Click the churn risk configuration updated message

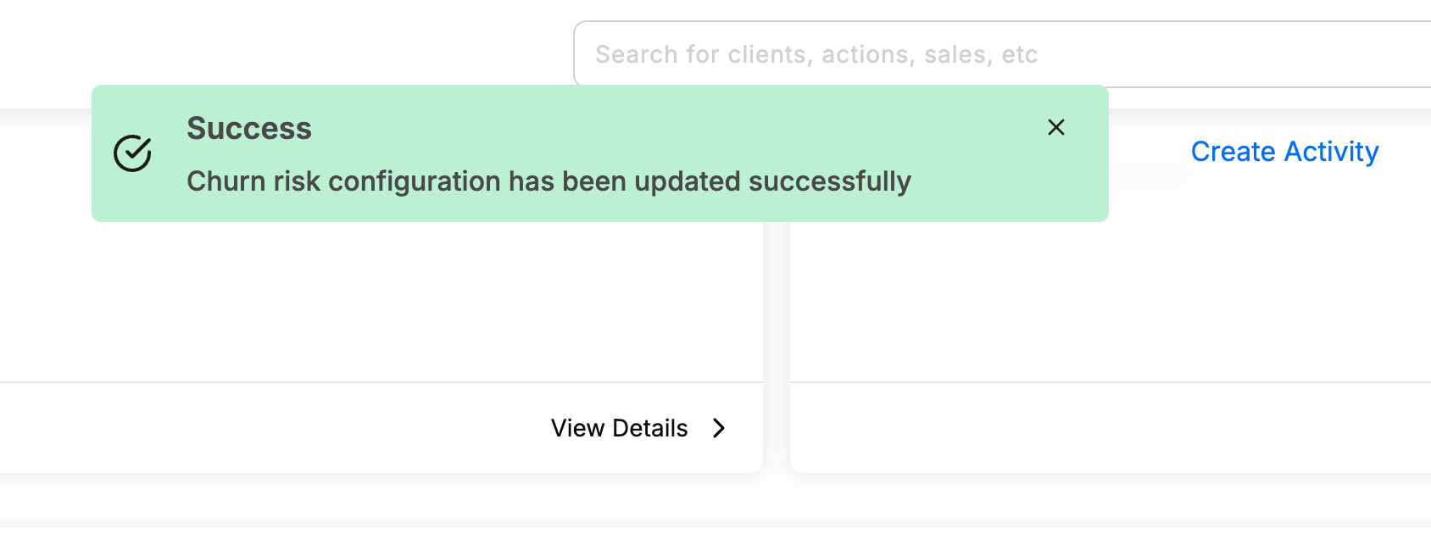548,181
